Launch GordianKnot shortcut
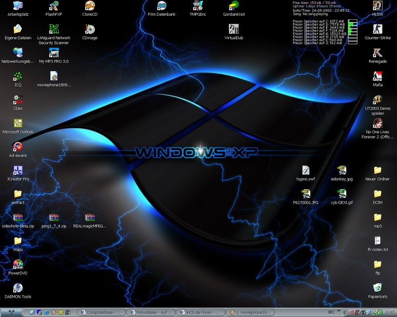The height and width of the screenshot is (317, 397). tap(234, 9)
